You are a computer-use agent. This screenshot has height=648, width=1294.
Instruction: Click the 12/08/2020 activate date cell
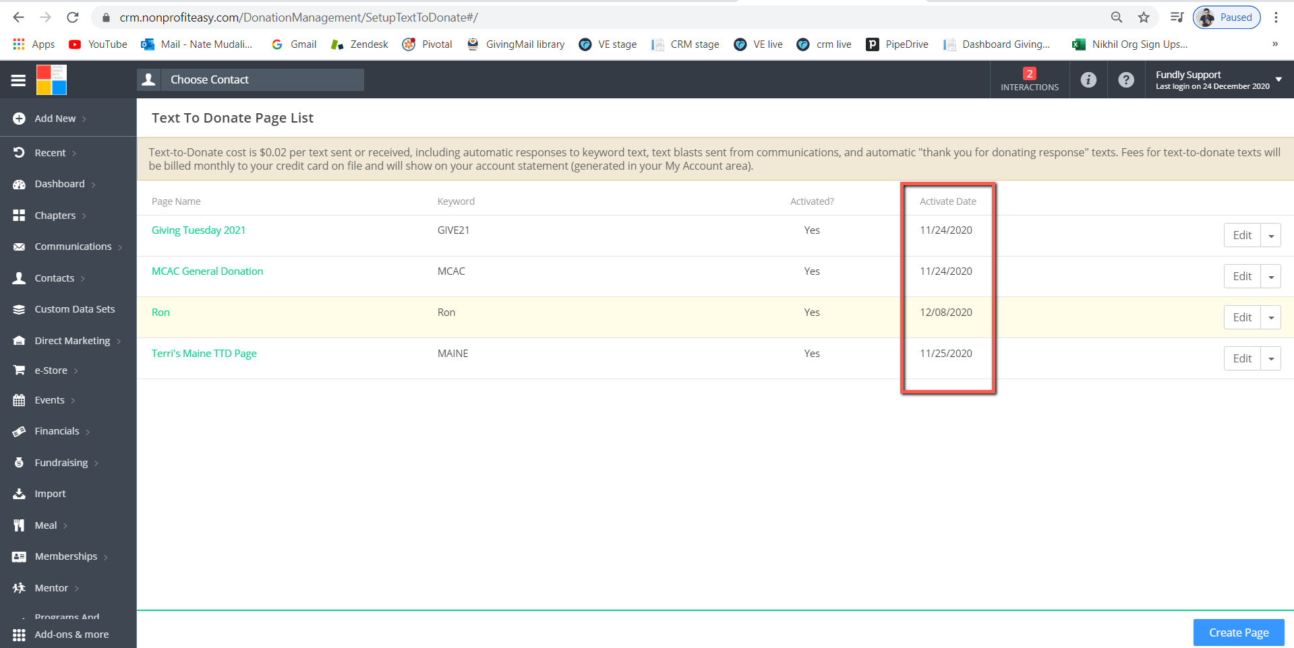click(946, 313)
